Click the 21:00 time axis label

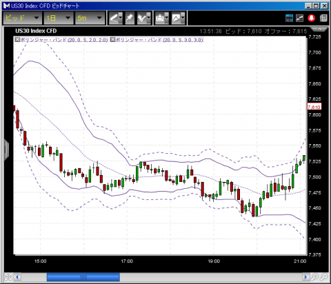click(x=300, y=261)
